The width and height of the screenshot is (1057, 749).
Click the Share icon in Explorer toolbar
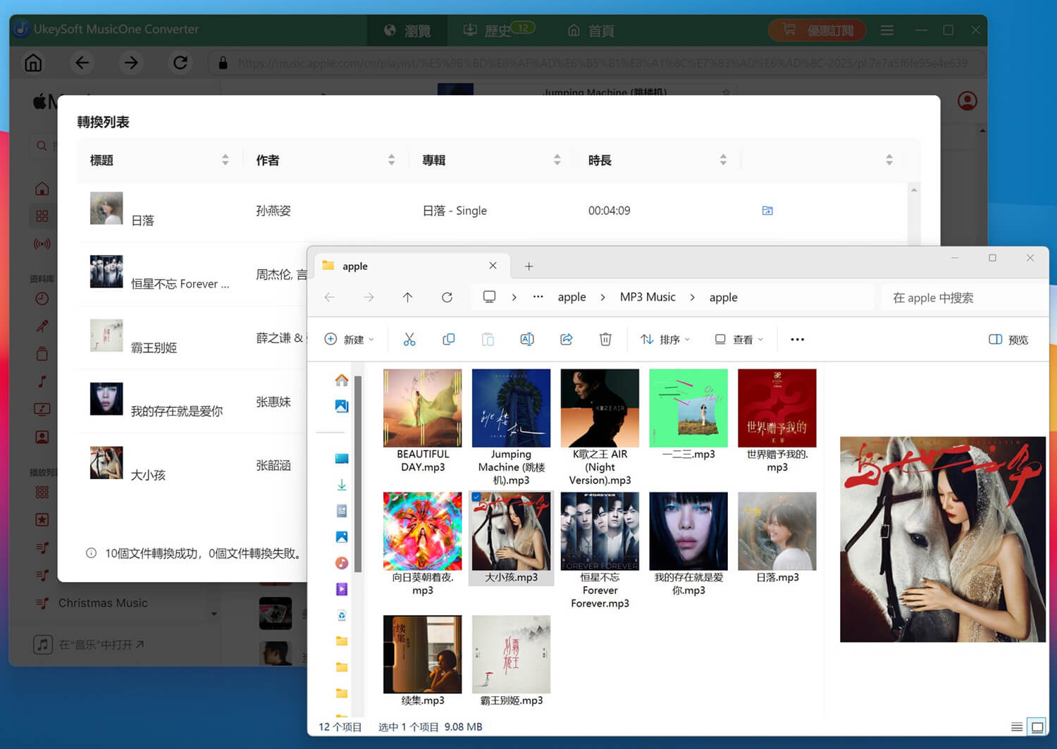[x=567, y=339]
